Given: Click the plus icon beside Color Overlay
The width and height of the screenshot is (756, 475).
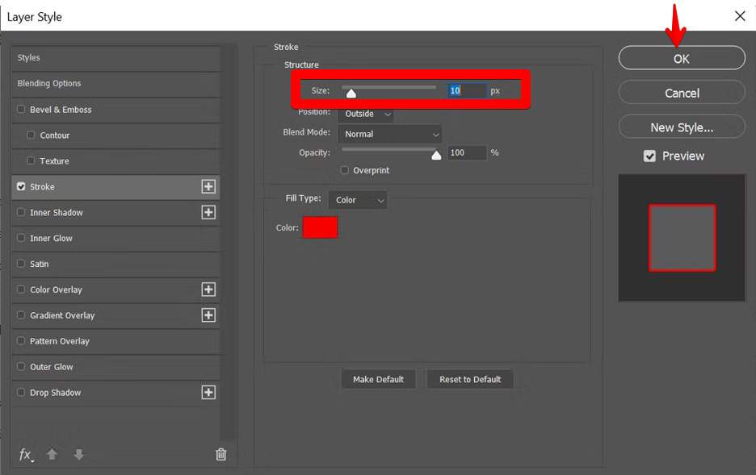Looking at the screenshot, I should (x=208, y=290).
